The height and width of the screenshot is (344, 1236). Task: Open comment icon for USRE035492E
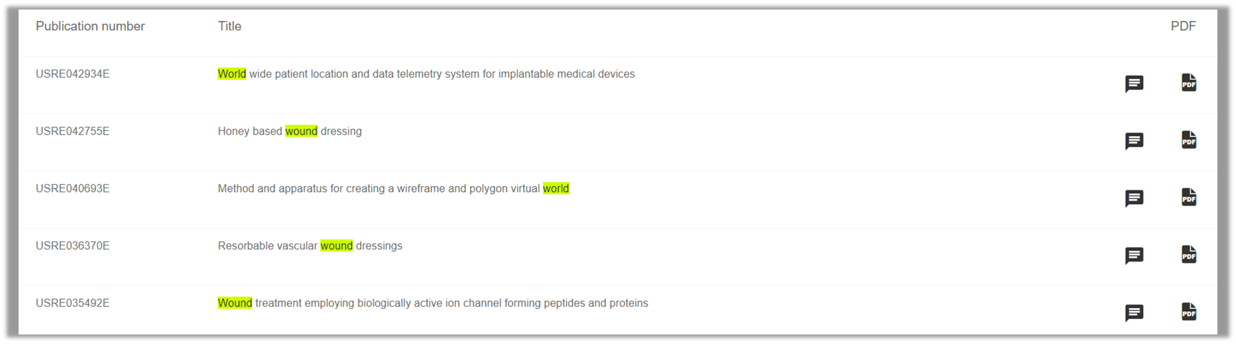1133,313
